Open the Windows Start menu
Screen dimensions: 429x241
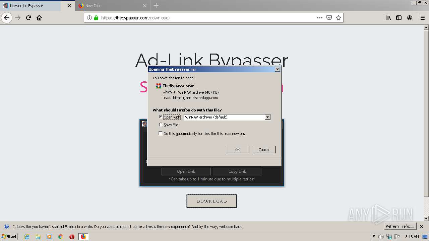(9, 236)
